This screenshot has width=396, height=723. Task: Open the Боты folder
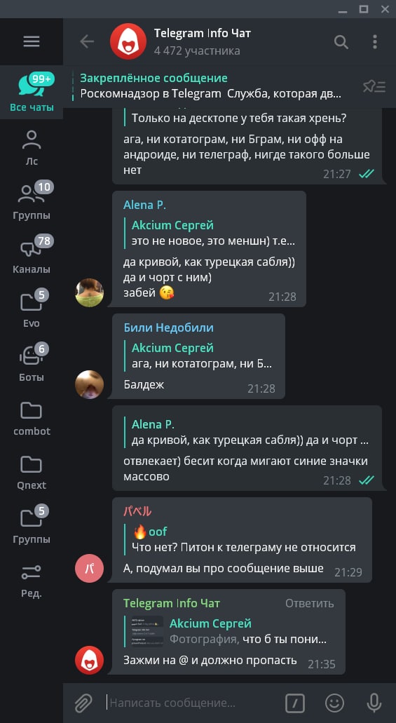point(32,363)
